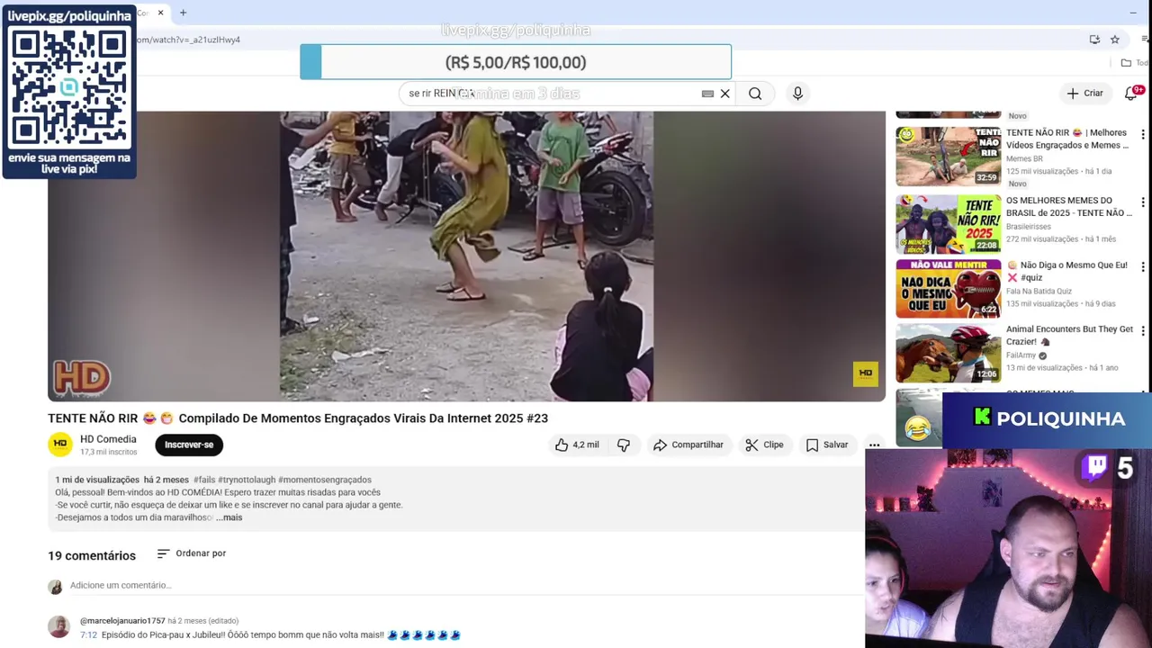Dislike the video
Image resolution: width=1152 pixels, height=648 pixels.
[x=623, y=445]
